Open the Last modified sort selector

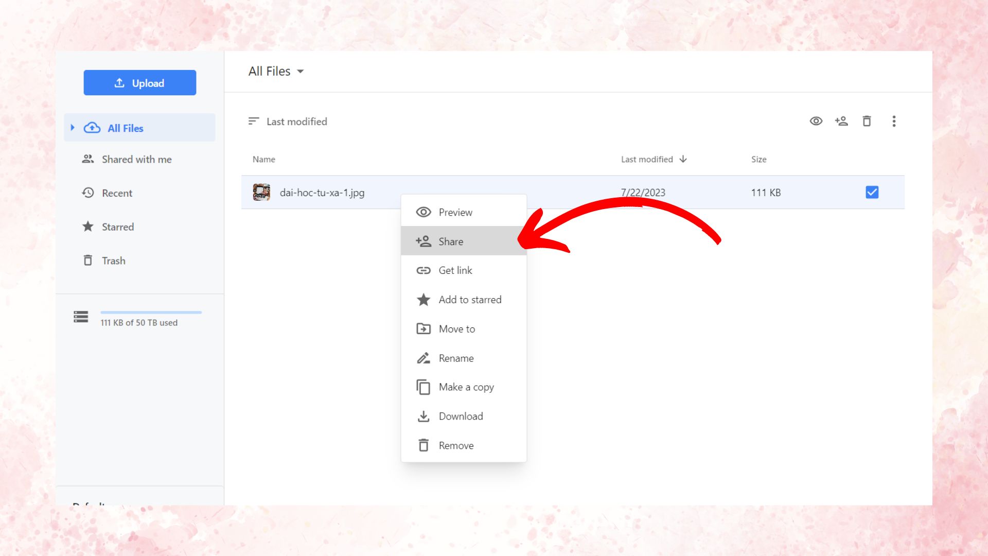[288, 121]
